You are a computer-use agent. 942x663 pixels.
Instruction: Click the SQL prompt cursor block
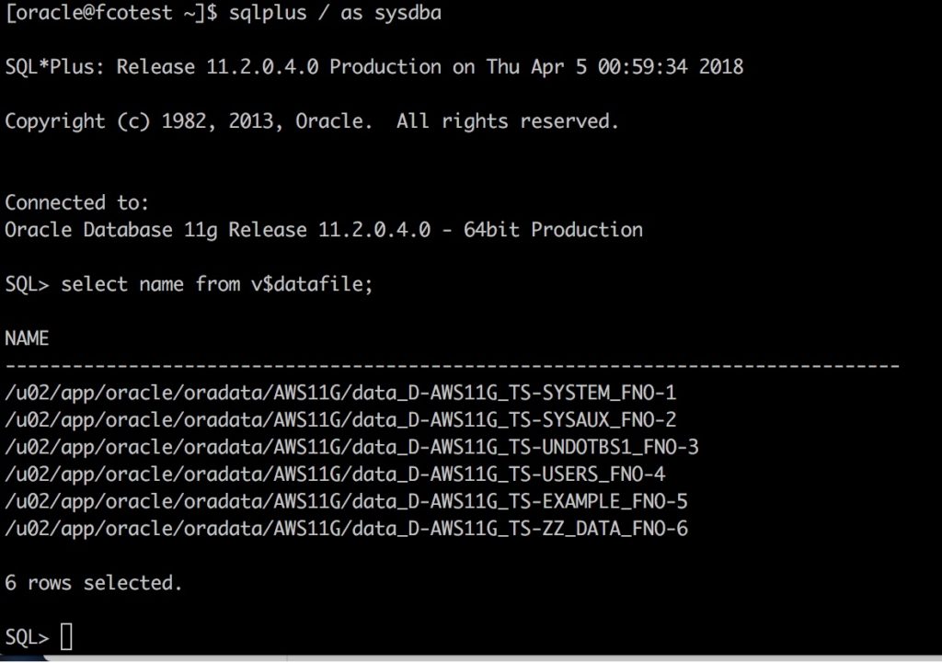[65, 637]
